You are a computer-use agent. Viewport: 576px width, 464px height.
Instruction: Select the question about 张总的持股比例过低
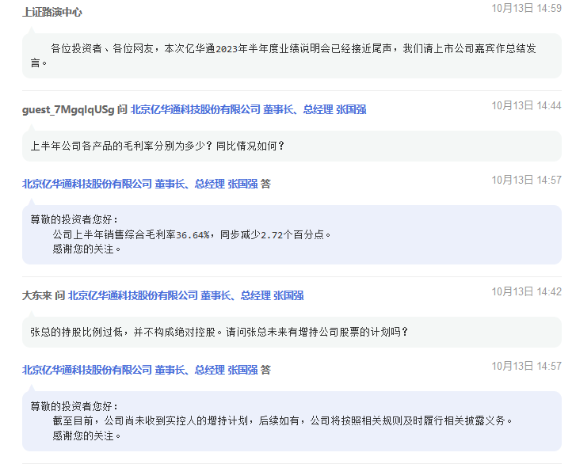point(292,333)
